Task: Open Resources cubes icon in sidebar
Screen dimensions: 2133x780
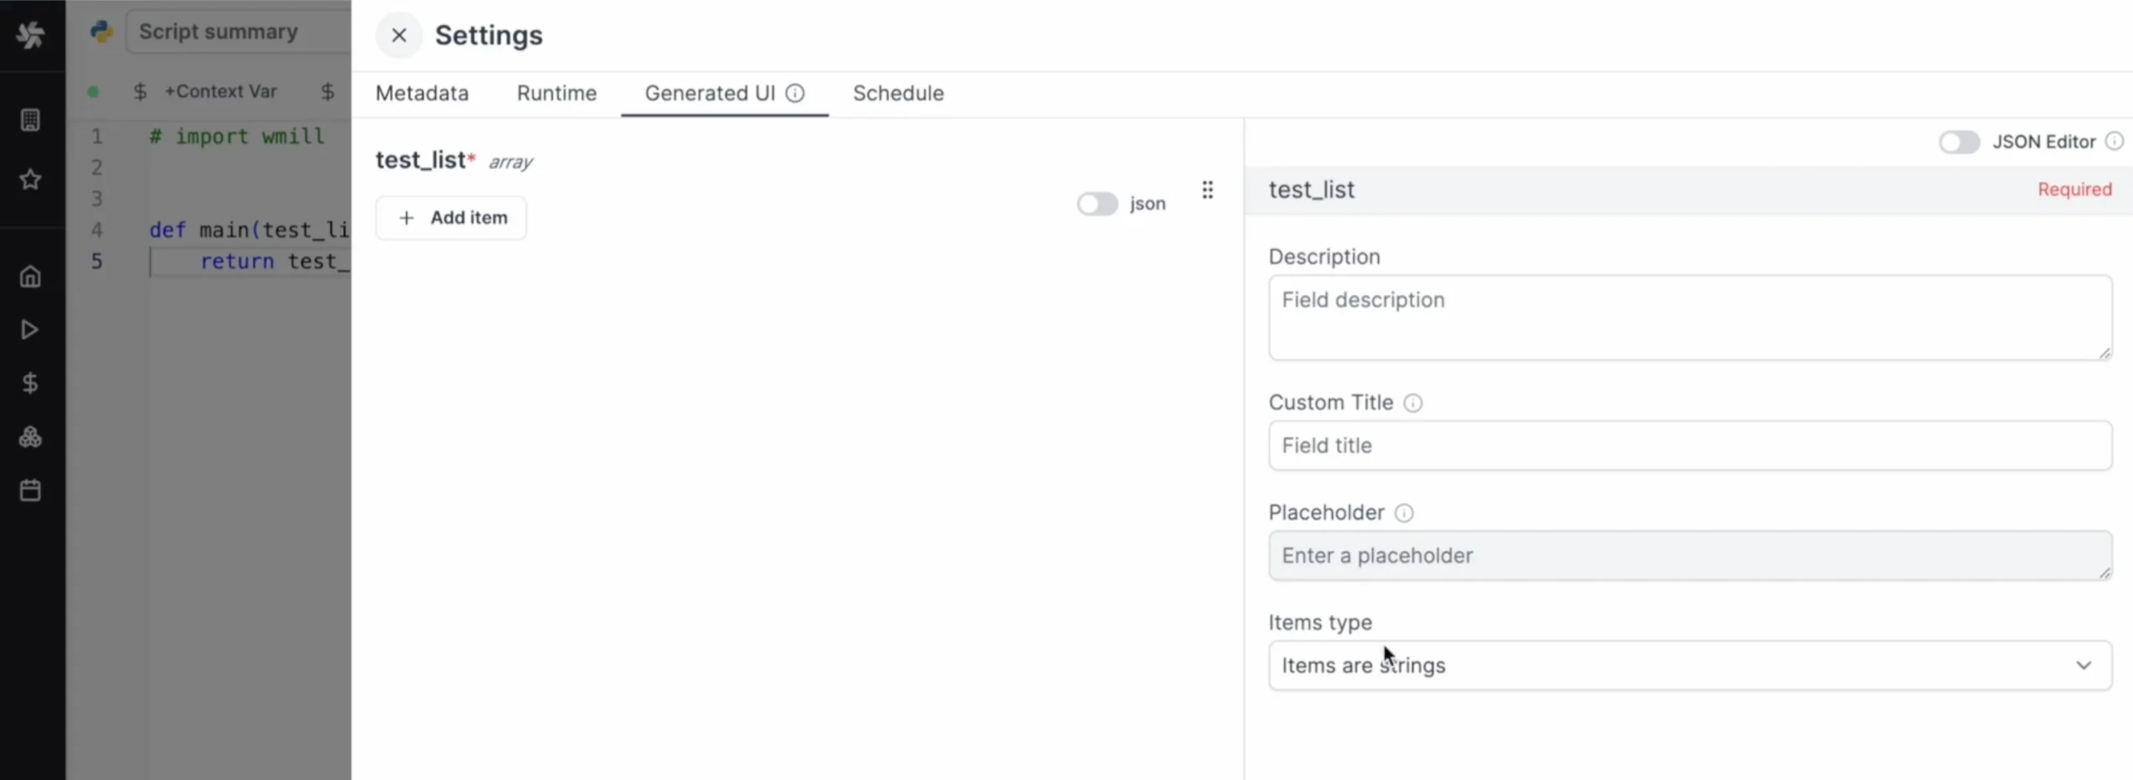Action: pos(30,437)
